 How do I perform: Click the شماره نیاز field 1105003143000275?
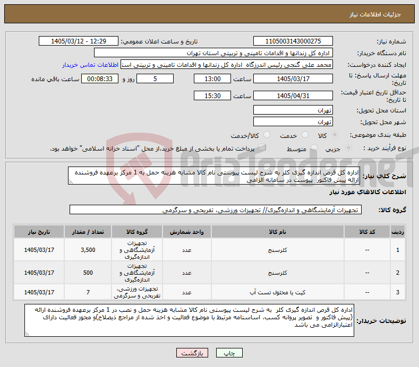(x=293, y=41)
